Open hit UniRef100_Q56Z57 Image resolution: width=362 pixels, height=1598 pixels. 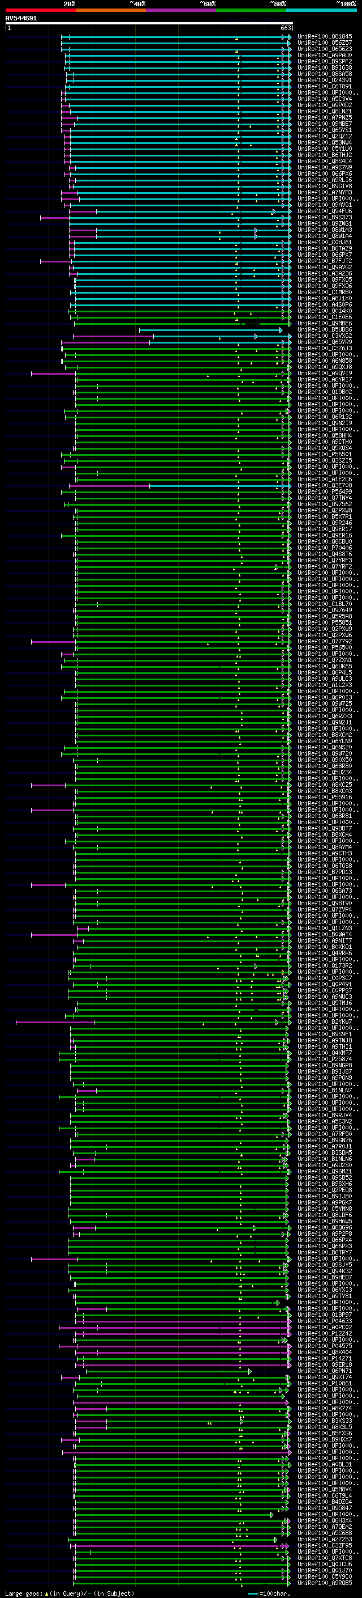point(325,43)
